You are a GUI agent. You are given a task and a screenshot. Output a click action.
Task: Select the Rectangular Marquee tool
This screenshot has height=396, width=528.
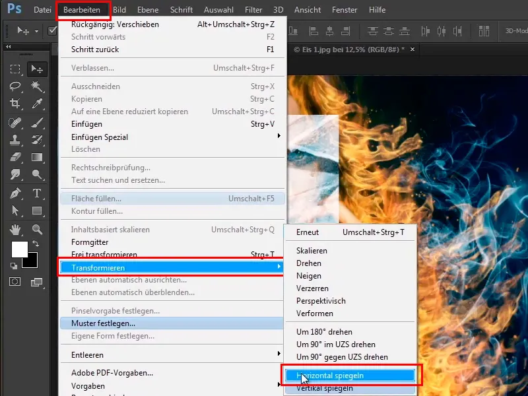(x=15, y=69)
